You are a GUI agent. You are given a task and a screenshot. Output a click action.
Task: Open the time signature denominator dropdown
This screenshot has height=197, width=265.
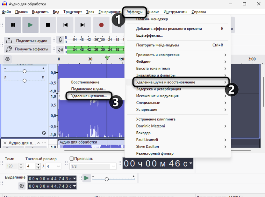[54, 166]
